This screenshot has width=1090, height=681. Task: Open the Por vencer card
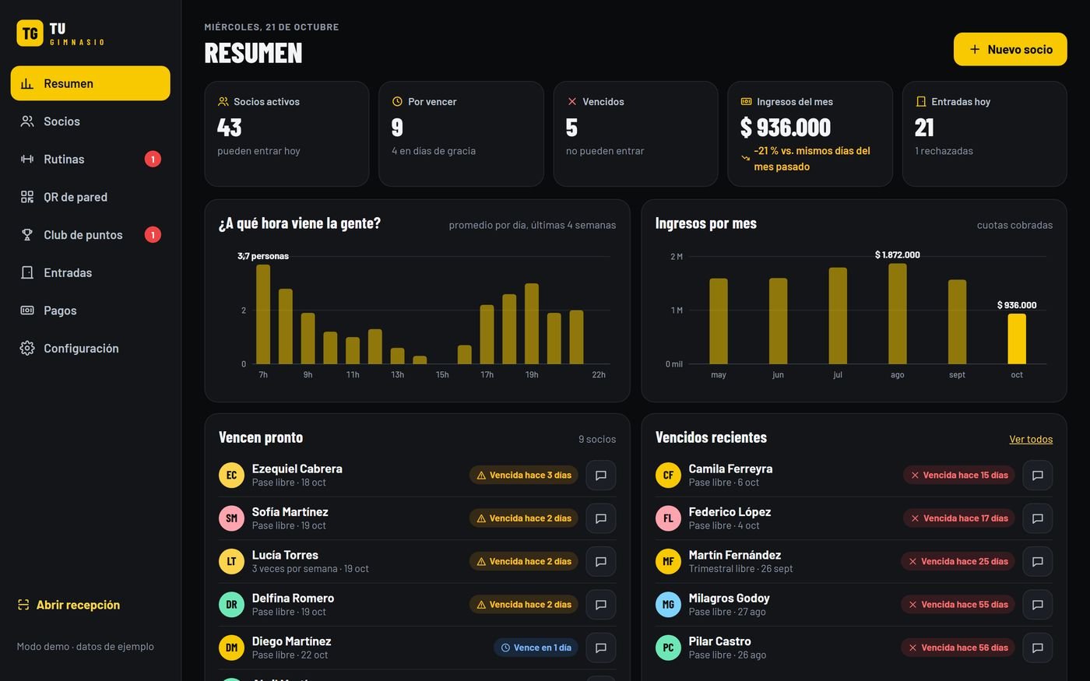[461, 134]
